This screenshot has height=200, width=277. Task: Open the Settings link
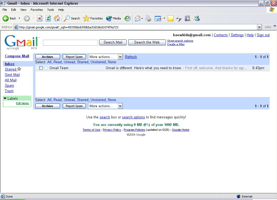pyautogui.click(x=237, y=35)
